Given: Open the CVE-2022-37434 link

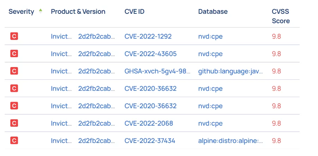Looking at the screenshot, I should [x=150, y=141].
